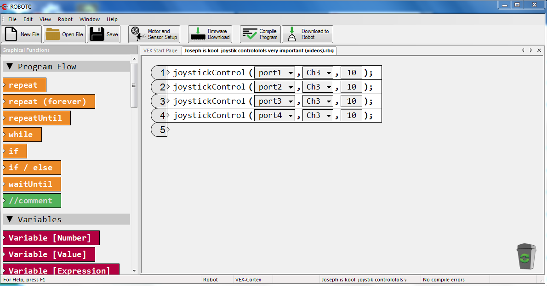Click the functions panel scroll down arrow
Viewport: 547px width, 286px height.
pos(134,271)
